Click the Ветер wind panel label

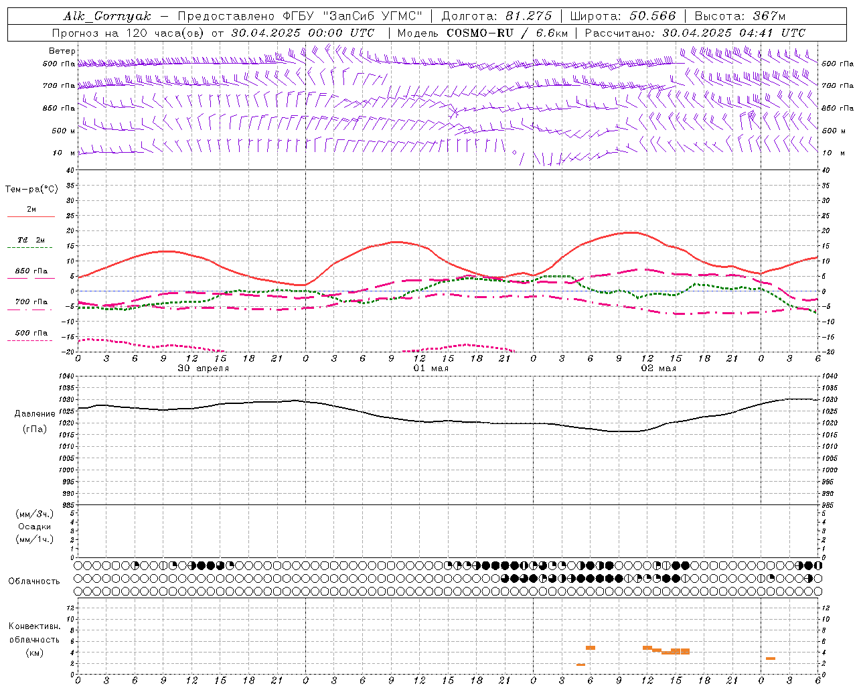tap(62, 51)
